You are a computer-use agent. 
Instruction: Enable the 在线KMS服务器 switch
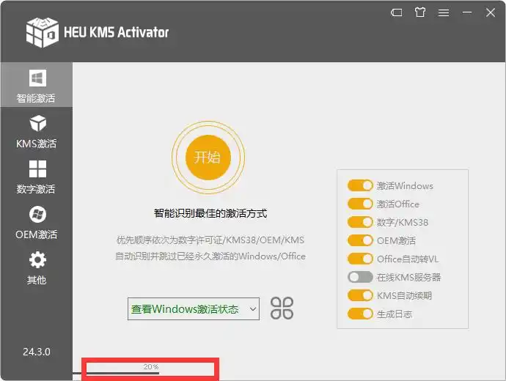(360, 278)
